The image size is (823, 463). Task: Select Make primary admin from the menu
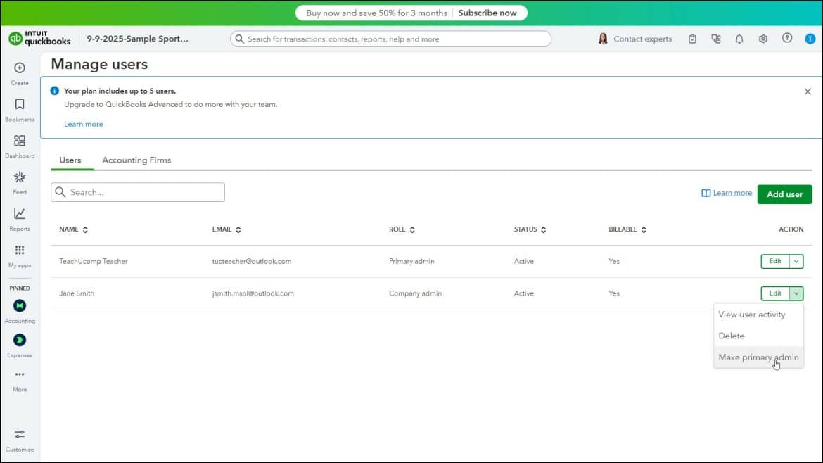coord(758,357)
